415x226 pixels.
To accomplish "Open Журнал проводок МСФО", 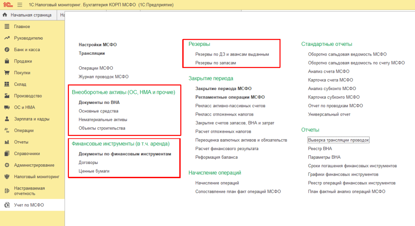I will tap(103, 77).
